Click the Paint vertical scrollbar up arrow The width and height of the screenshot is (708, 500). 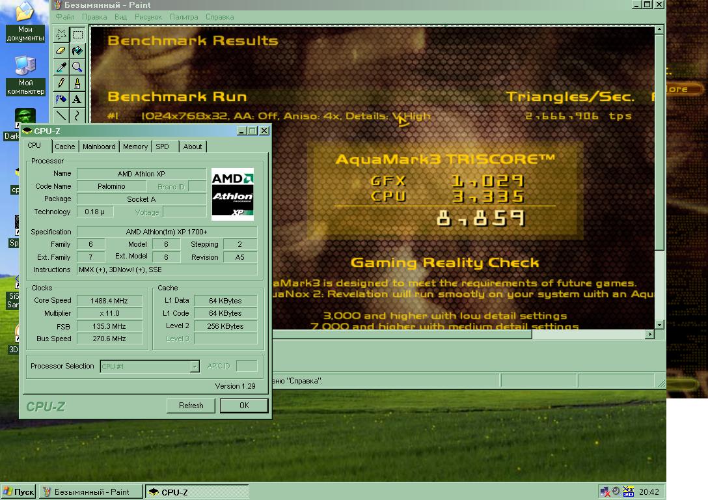click(659, 29)
